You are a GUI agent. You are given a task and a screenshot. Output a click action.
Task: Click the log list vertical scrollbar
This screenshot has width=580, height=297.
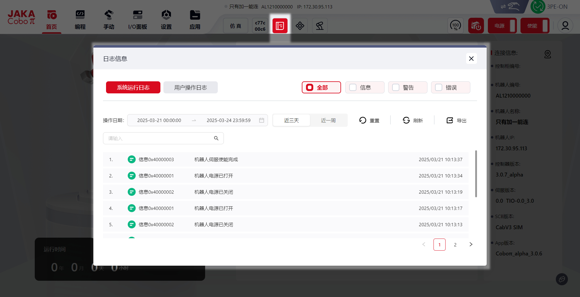tap(476, 174)
